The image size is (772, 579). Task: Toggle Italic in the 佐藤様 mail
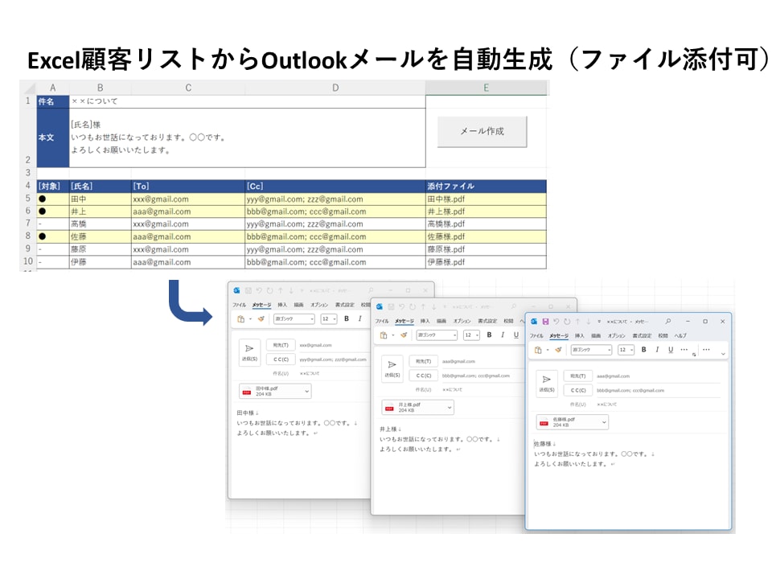(x=657, y=350)
